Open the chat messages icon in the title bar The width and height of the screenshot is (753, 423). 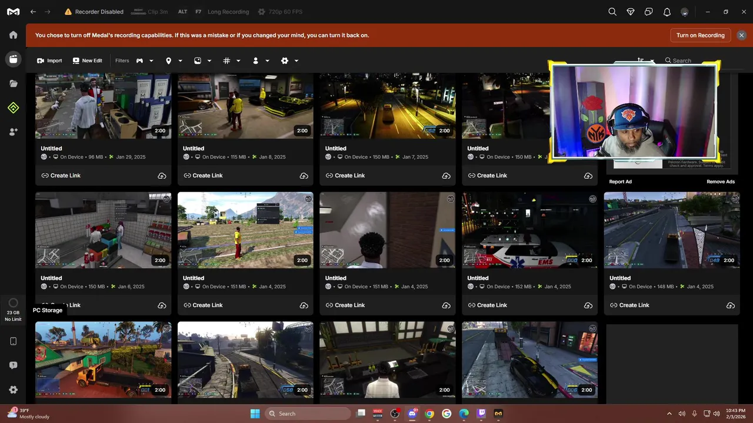649,12
